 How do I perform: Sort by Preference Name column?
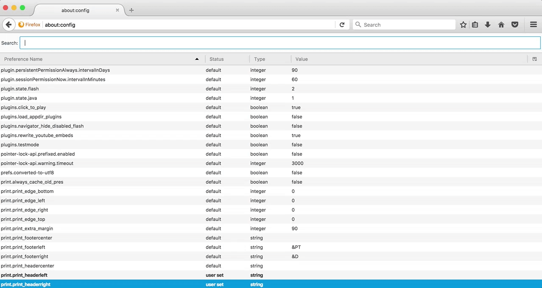coord(102,59)
